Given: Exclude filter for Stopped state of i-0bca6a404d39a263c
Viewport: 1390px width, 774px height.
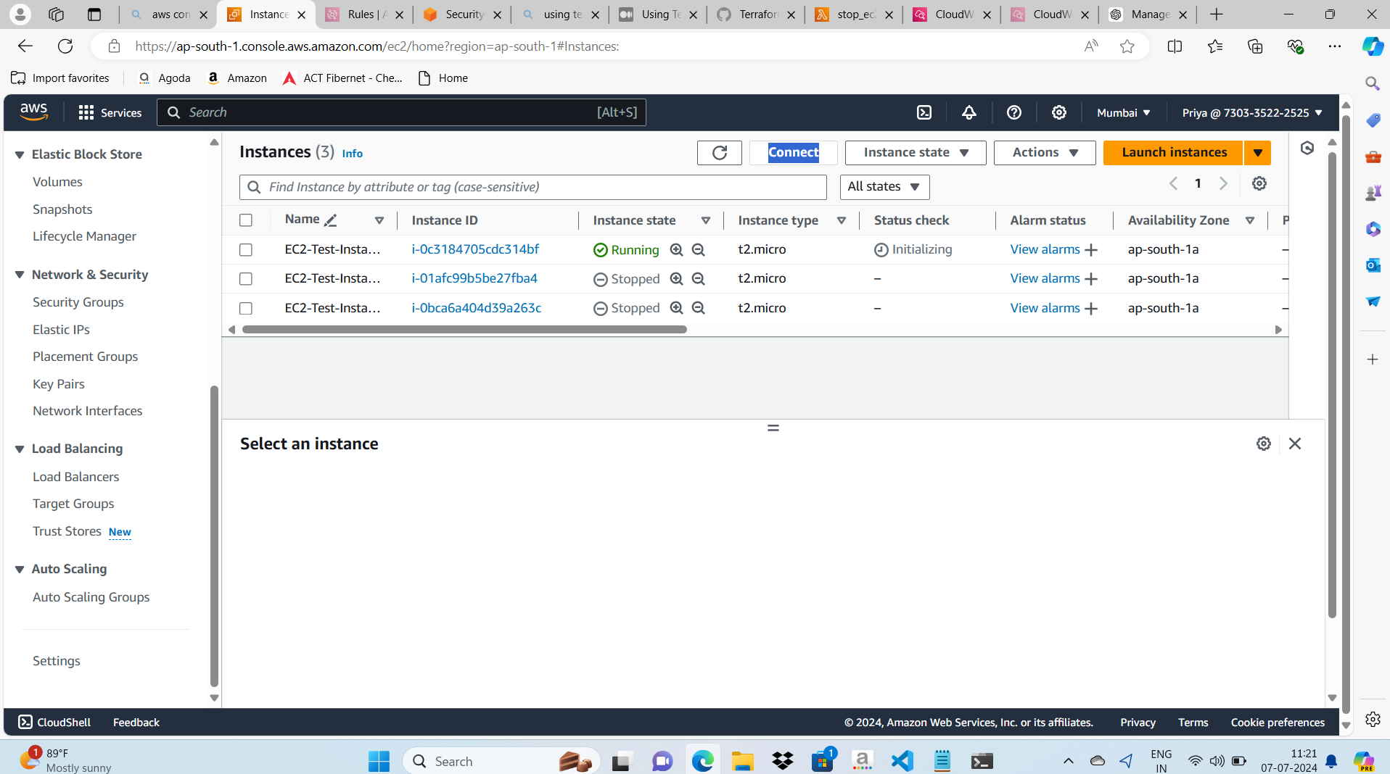Looking at the screenshot, I should (x=699, y=308).
